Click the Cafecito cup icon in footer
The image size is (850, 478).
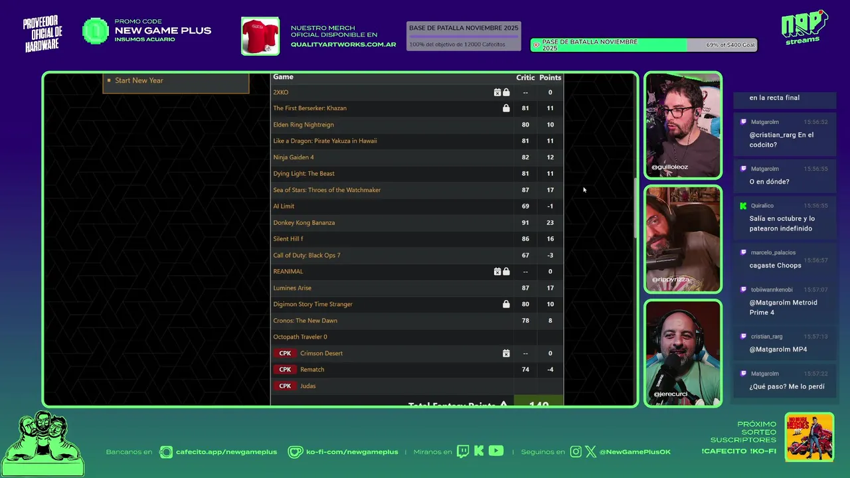[x=166, y=452]
